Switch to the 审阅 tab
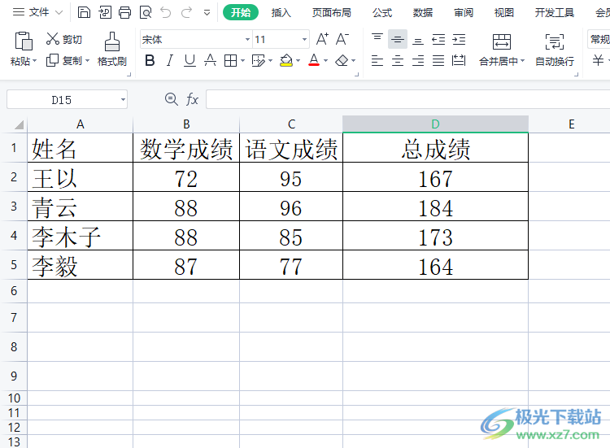The width and height of the screenshot is (610, 448). click(x=464, y=13)
